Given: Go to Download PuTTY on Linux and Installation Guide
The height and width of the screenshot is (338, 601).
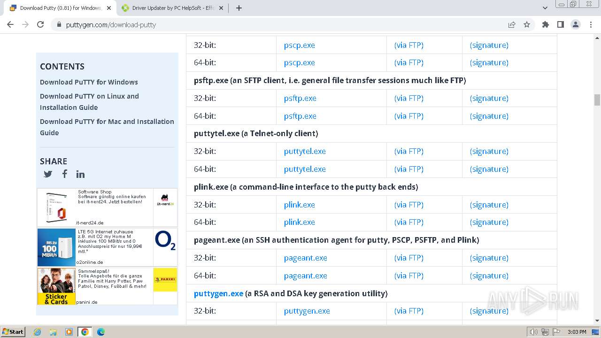Looking at the screenshot, I should pos(89,102).
